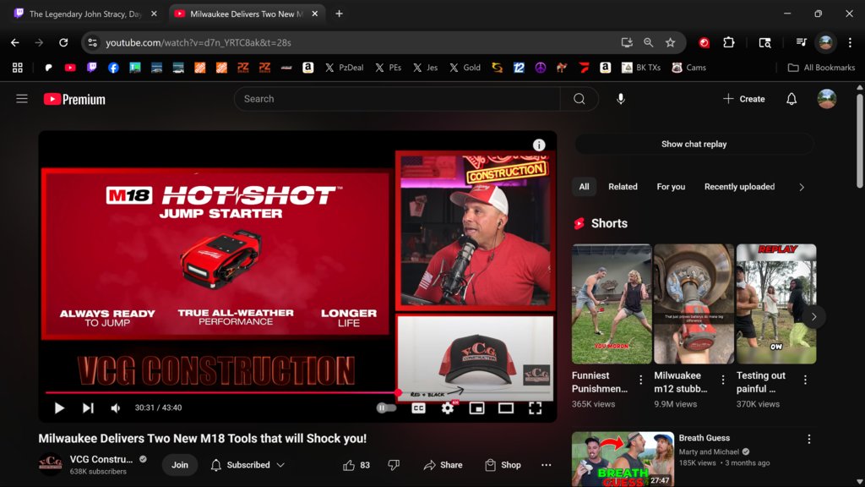This screenshot has height=487, width=865.
Task: Share the Milwaukee video
Action: tap(443, 465)
